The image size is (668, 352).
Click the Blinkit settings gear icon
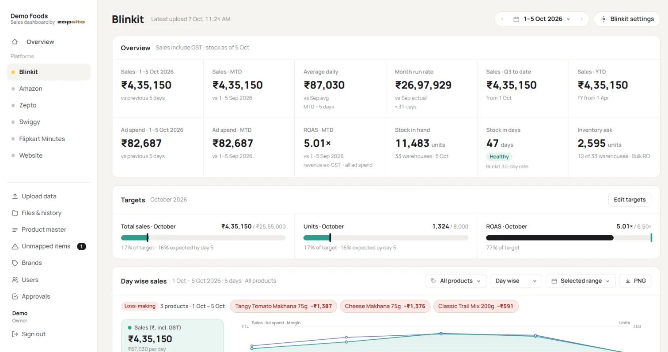point(603,19)
